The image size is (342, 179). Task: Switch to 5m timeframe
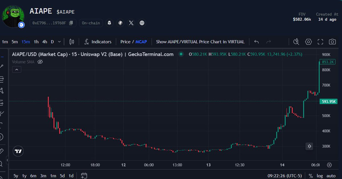click(x=15, y=42)
